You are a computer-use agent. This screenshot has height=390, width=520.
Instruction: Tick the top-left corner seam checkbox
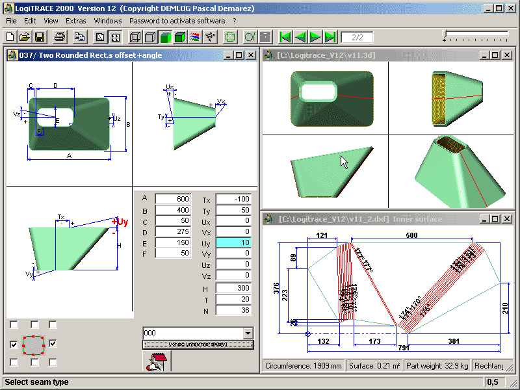[x=14, y=324]
